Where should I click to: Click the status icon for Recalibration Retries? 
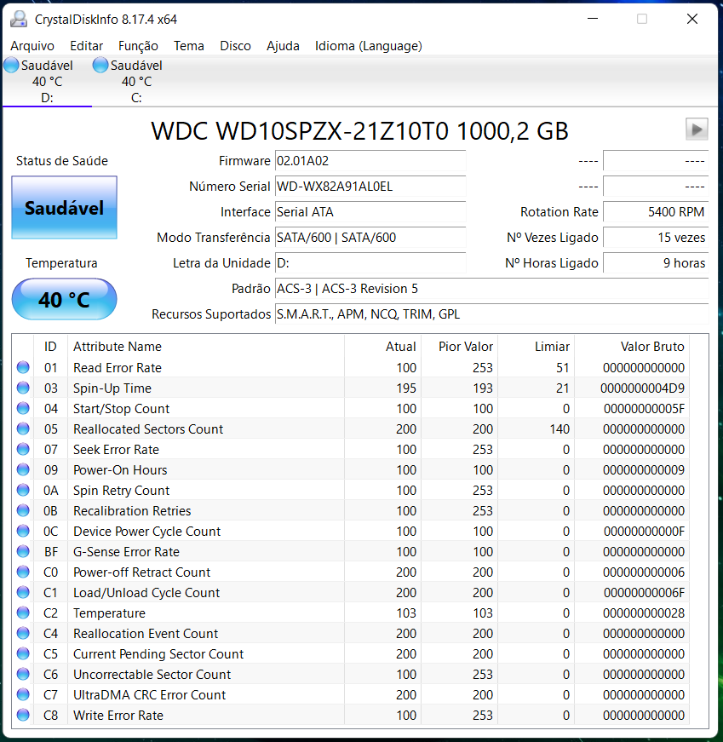click(23, 510)
